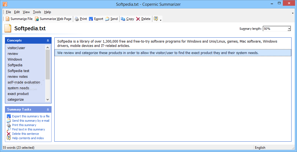Click menu bar overflow arrow at far right
This screenshot has height=152, width=297.
pyautogui.click(x=293, y=13)
